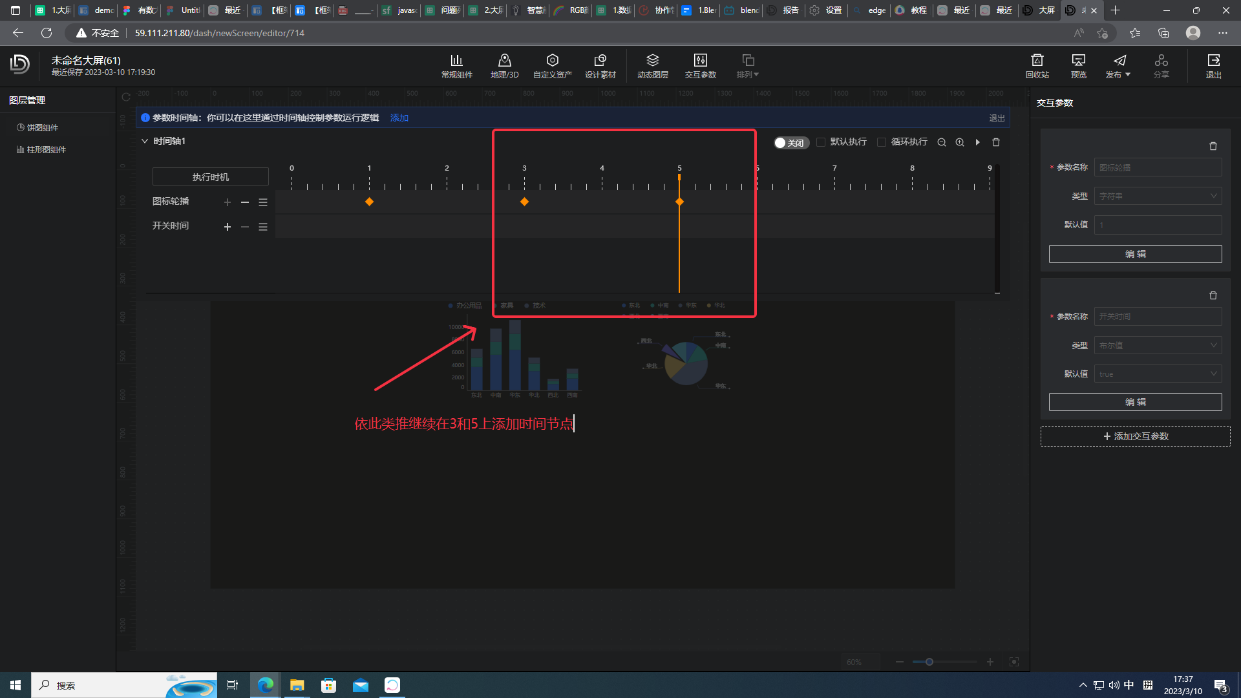Add keyframe to 开关时间 row
Screen dimensions: 1241x698
click(x=227, y=227)
